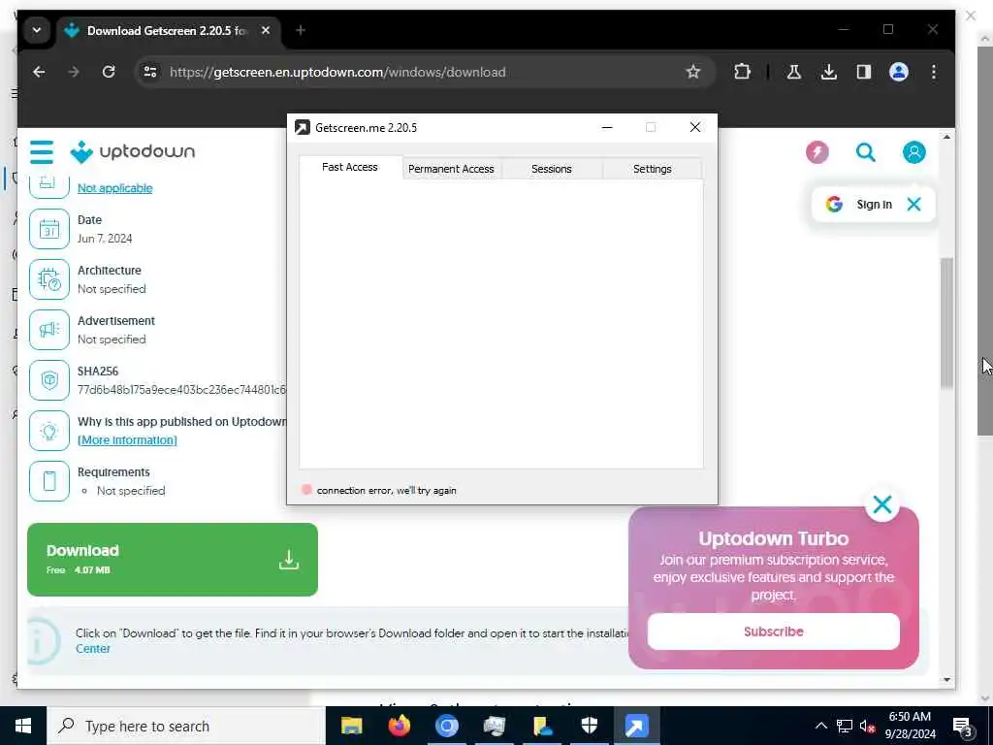This screenshot has height=745, width=993.
Task: Open the Uptodown search magnifier
Action: click(x=865, y=152)
